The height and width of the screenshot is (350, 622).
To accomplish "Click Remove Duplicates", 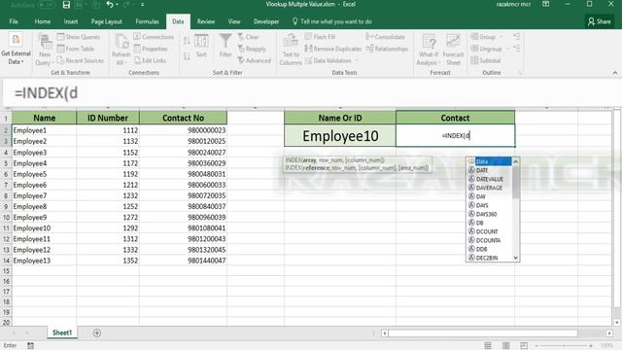I will (x=333, y=49).
